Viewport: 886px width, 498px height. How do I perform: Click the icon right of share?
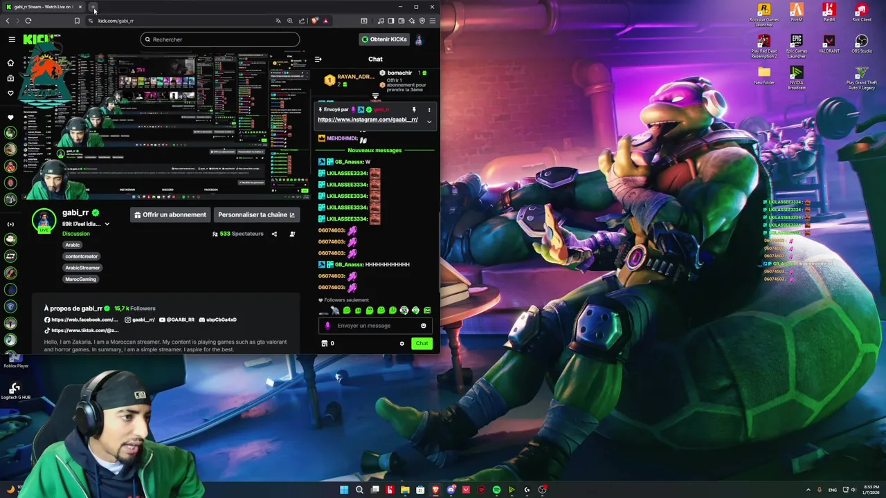(x=292, y=234)
